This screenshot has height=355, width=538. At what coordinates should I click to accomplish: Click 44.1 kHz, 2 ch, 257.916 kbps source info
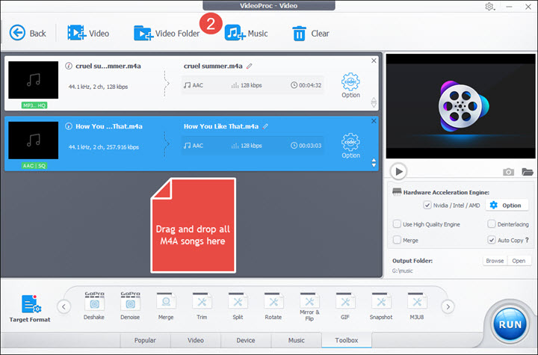pos(104,147)
